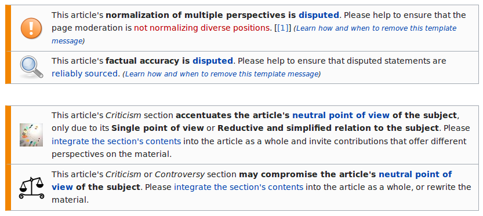
Task: Click the italic 'Controversy' word
Action: coord(180,174)
